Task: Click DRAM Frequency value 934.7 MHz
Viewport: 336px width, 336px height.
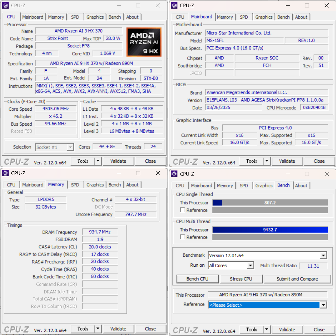Action: (100, 232)
